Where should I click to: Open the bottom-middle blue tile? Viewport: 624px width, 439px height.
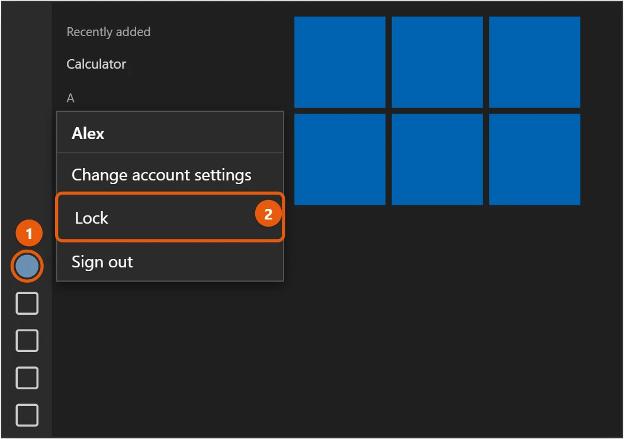[x=438, y=160]
